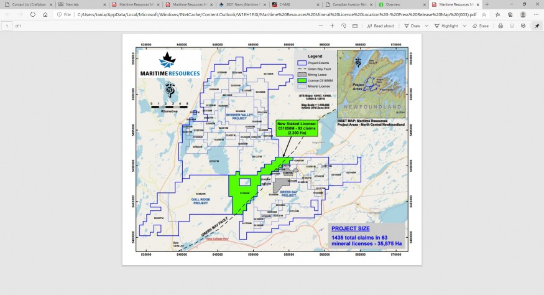
Task: Open a new browser tab
Action: coord(487,4)
